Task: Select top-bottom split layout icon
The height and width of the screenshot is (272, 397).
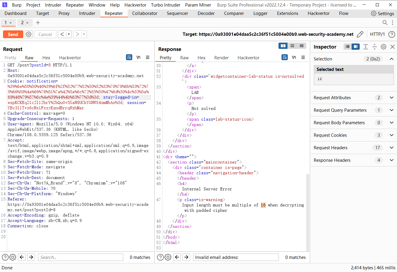Action: click(292, 46)
